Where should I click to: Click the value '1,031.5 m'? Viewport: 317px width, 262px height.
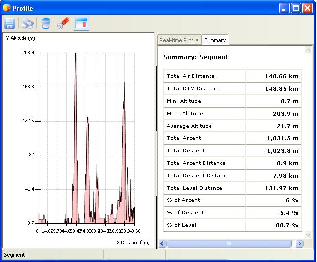click(x=283, y=138)
